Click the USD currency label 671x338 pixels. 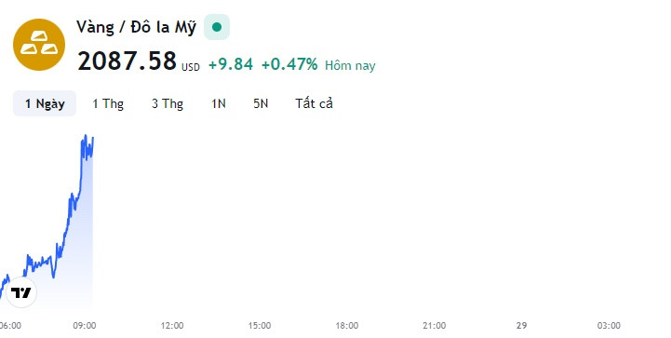(x=191, y=67)
